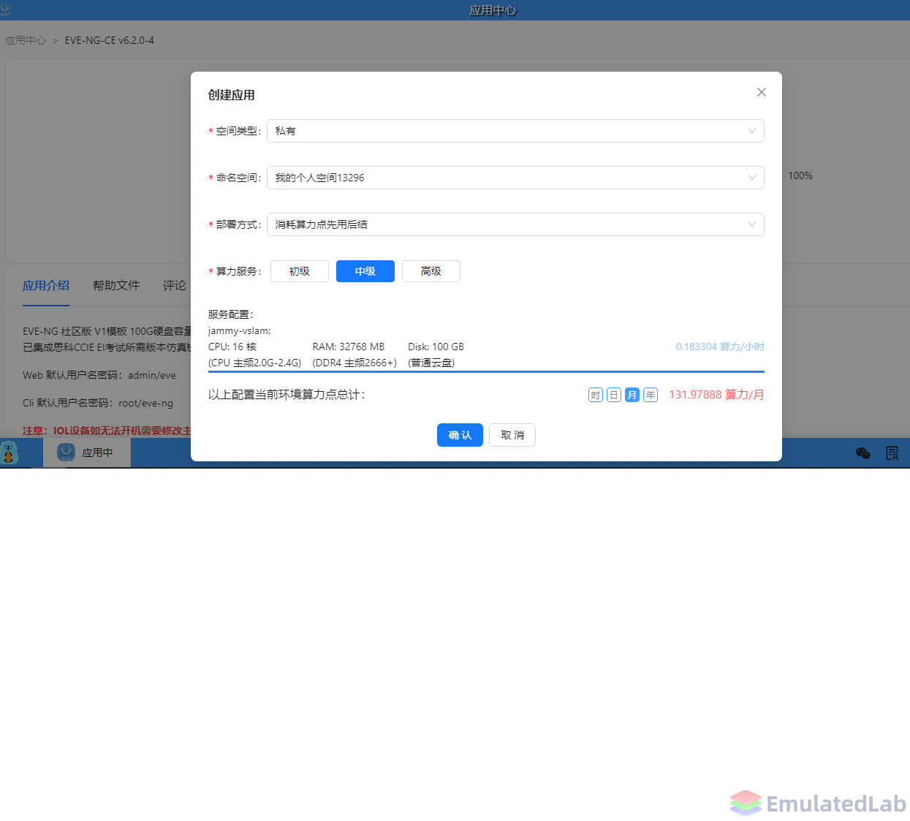Image resolution: width=910 pixels, height=821 pixels.
Task: Click the logo icon in title bar
Action: click(5, 10)
